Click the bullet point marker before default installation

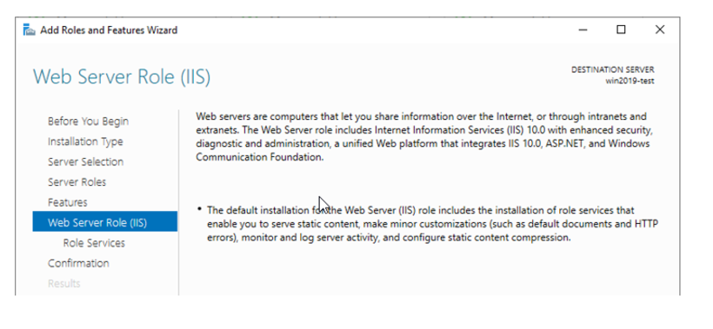[200, 208]
